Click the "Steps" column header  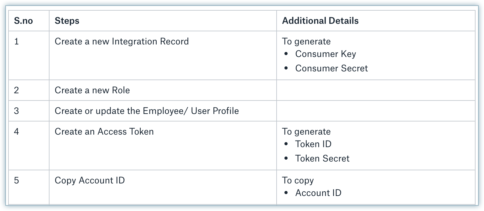point(67,21)
